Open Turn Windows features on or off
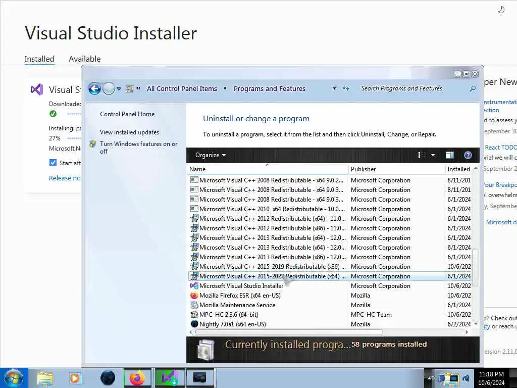The height and width of the screenshot is (388, 517). (138, 148)
